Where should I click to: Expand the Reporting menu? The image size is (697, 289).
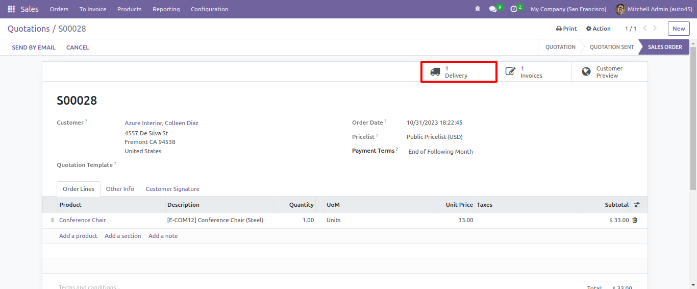[166, 9]
